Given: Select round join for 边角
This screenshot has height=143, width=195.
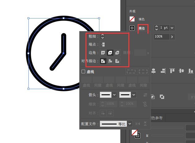Looking at the screenshot, I should [x=110, y=53].
